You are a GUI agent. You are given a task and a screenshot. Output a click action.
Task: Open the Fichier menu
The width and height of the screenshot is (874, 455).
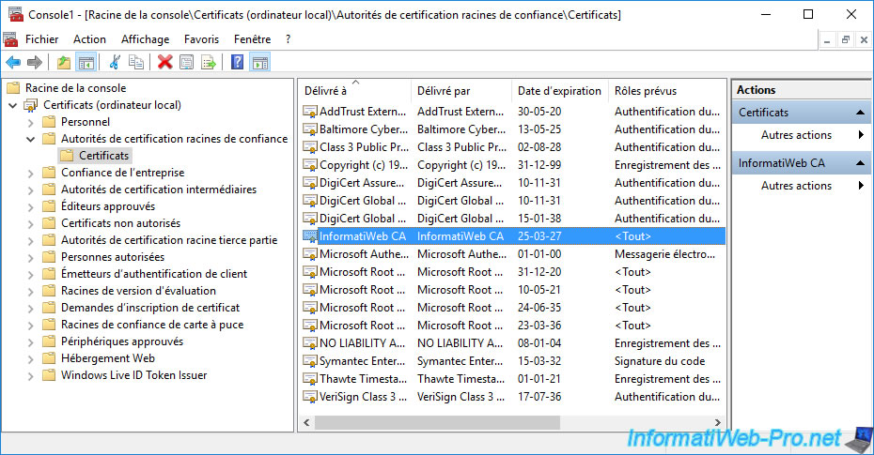coord(41,39)
